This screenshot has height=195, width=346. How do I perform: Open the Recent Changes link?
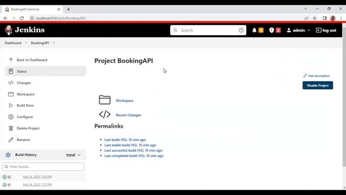coord(129,115)
